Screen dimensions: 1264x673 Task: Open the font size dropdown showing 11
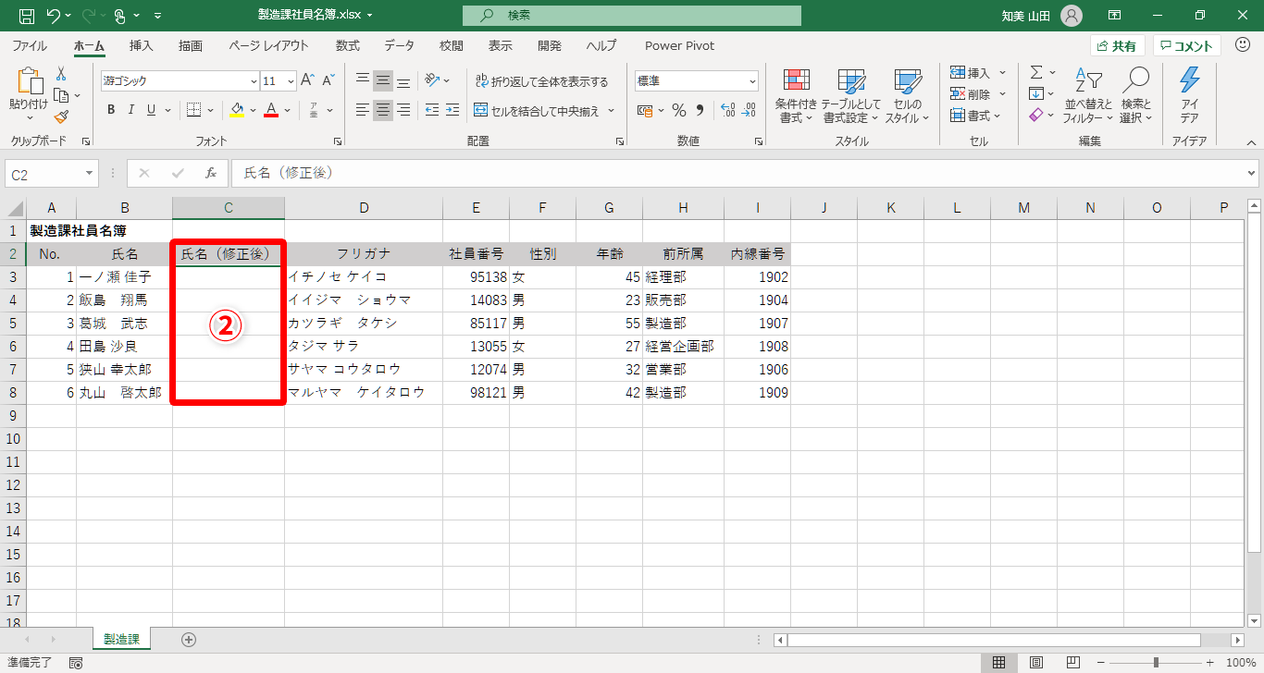(x=291, y=80)
